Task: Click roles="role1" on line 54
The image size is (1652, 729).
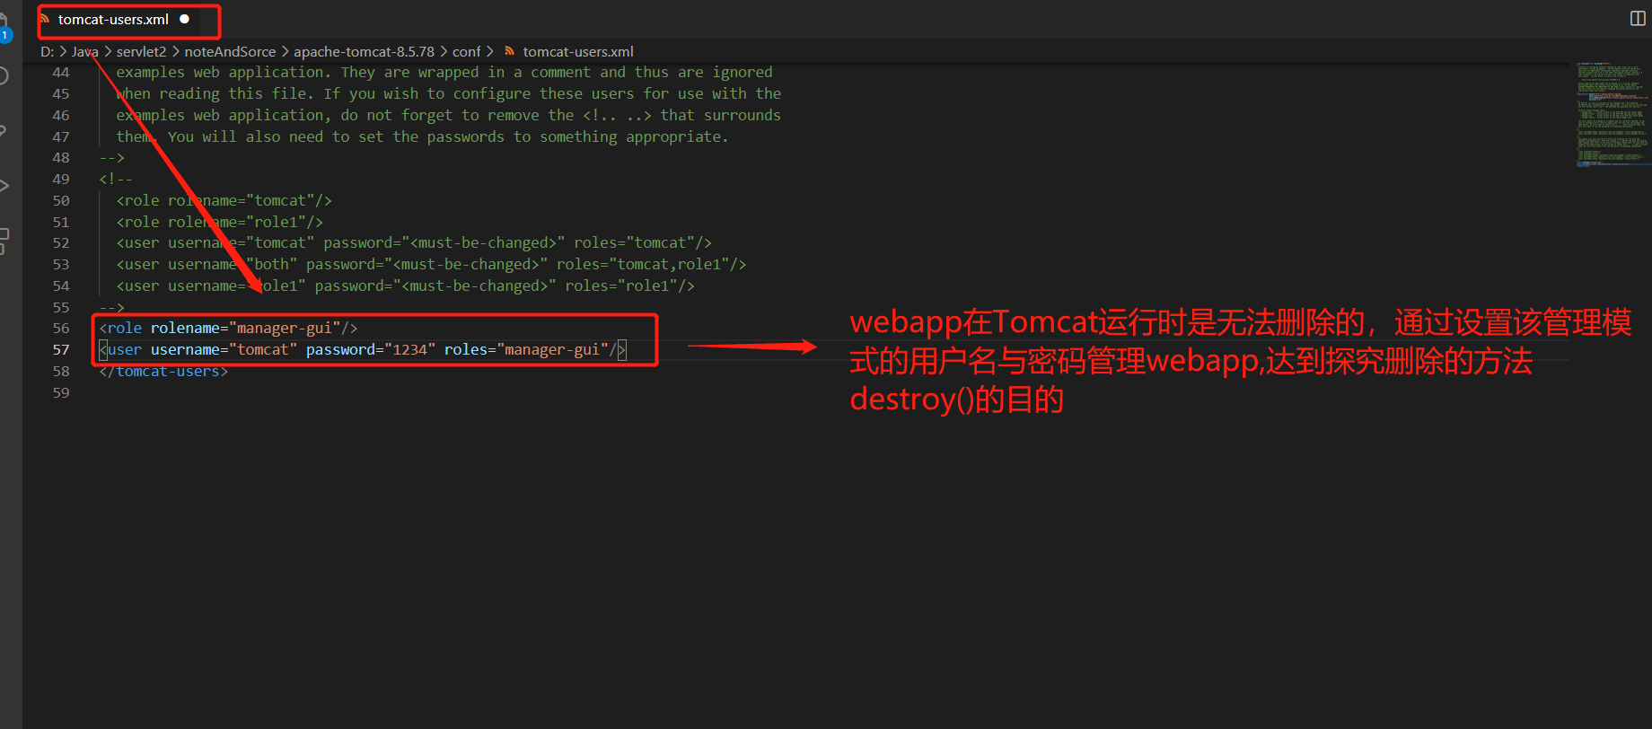Action: 621,286
